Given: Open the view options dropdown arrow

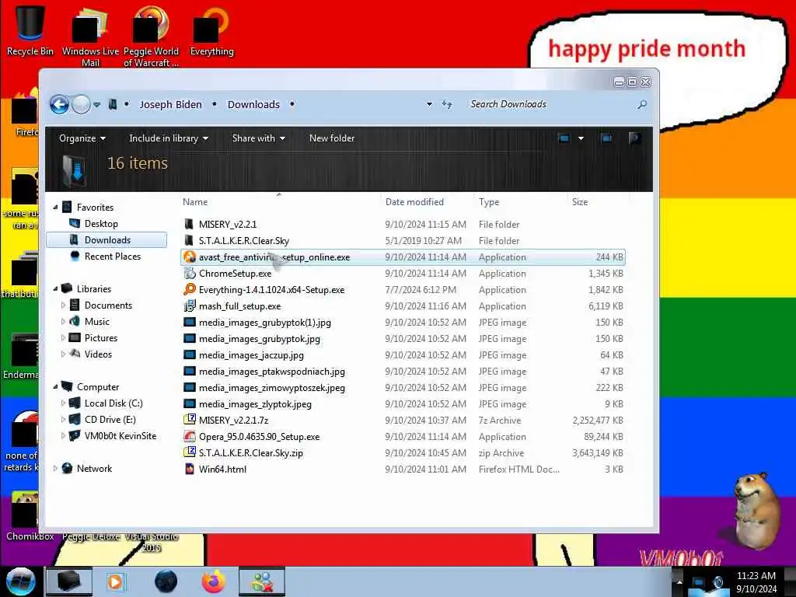Looking at the screenshot, I should coord(581,138).
